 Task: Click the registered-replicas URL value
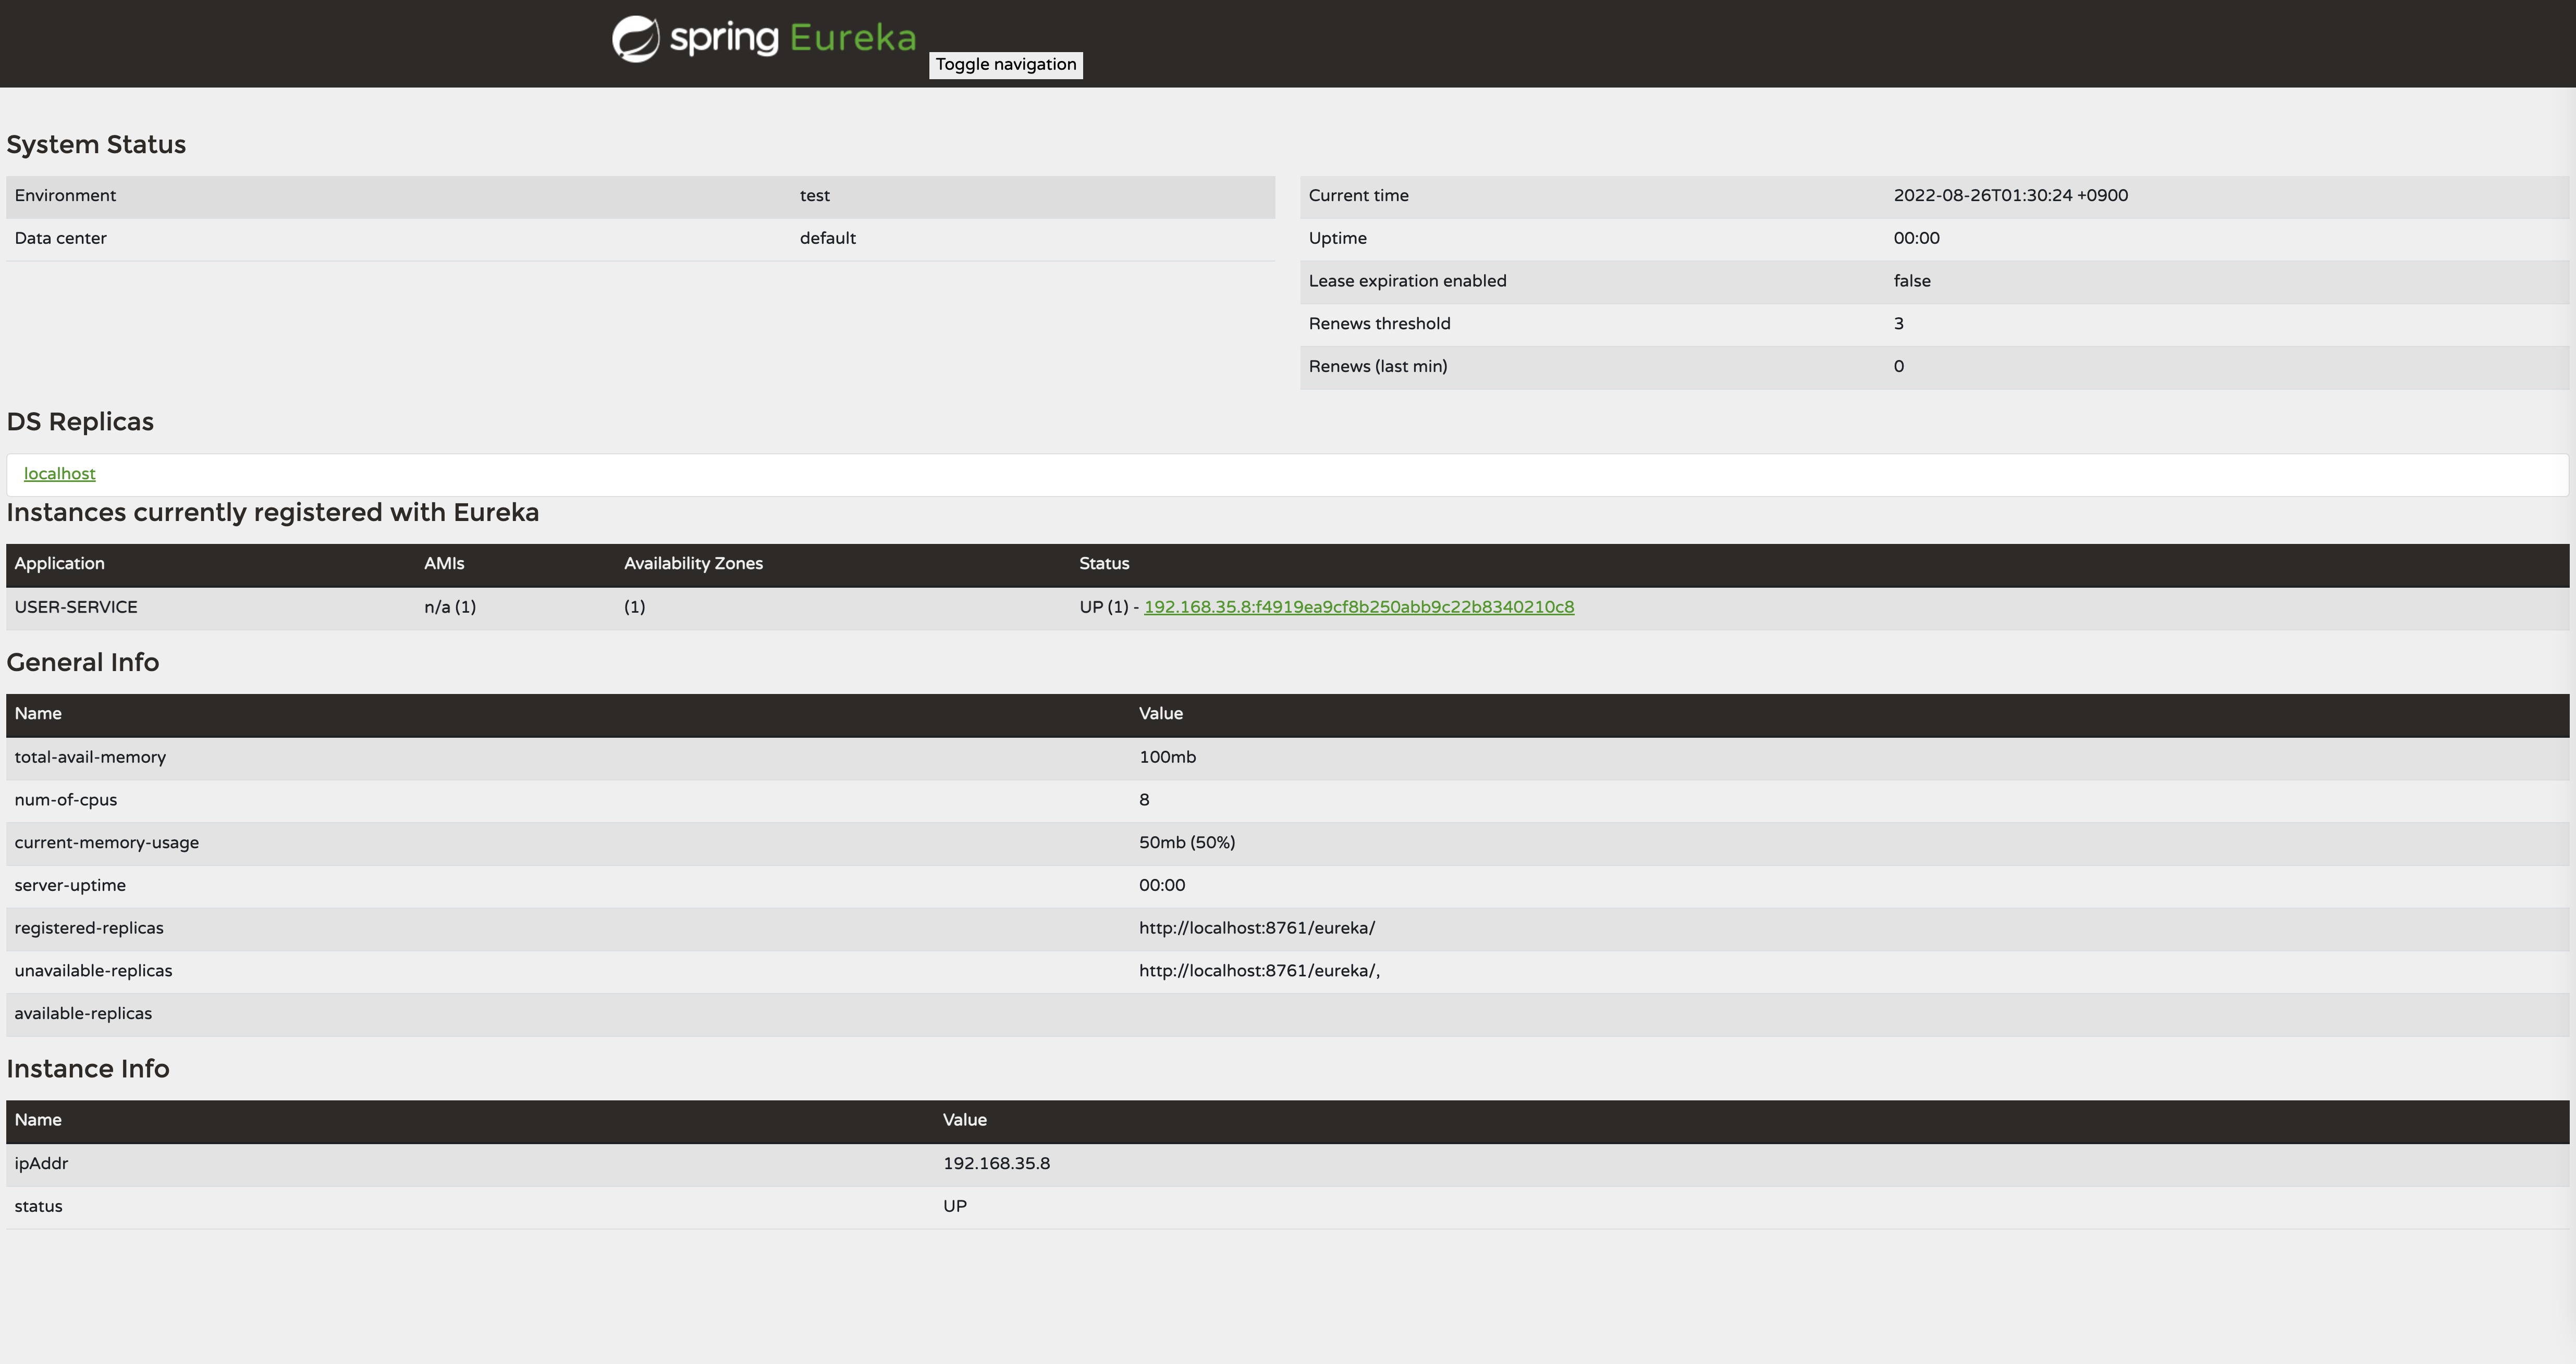pos(1256,928)
